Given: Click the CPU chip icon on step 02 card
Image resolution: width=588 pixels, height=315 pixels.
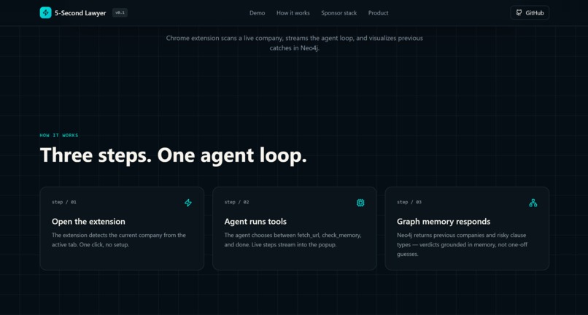Looking at the screenshot, I should pyautogui.click(x=360, y=203).
